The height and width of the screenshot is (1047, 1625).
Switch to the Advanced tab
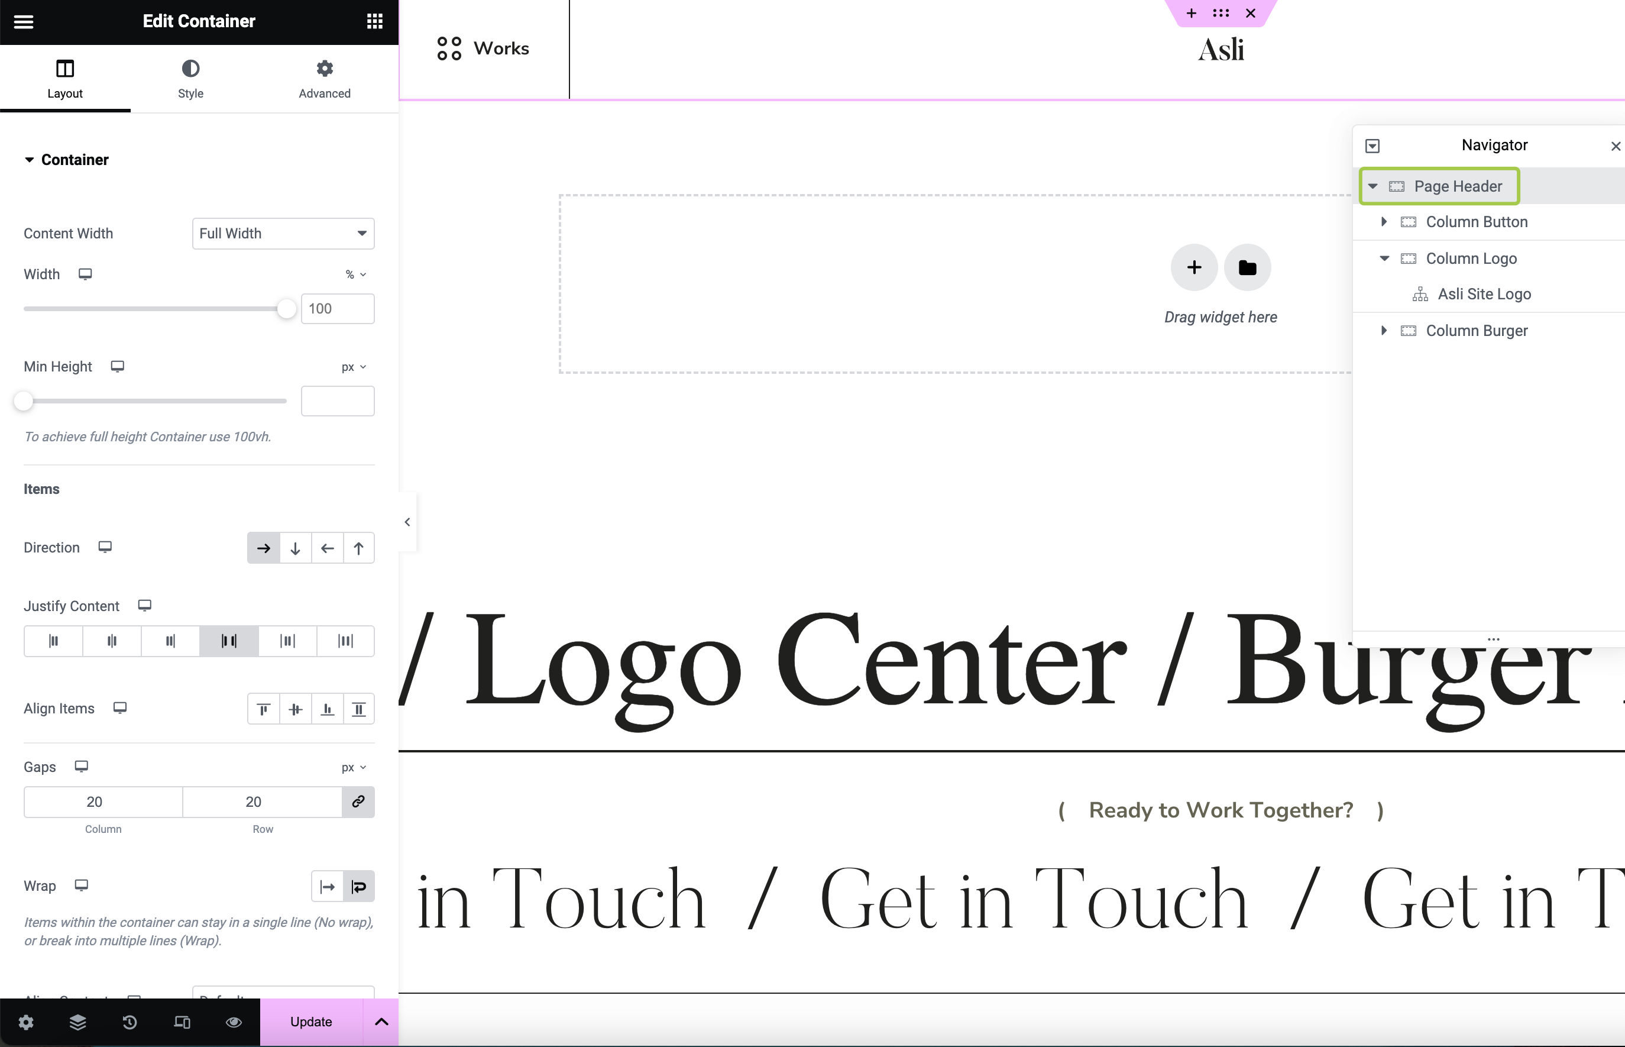pyautogui.click(x=324, y=78)
